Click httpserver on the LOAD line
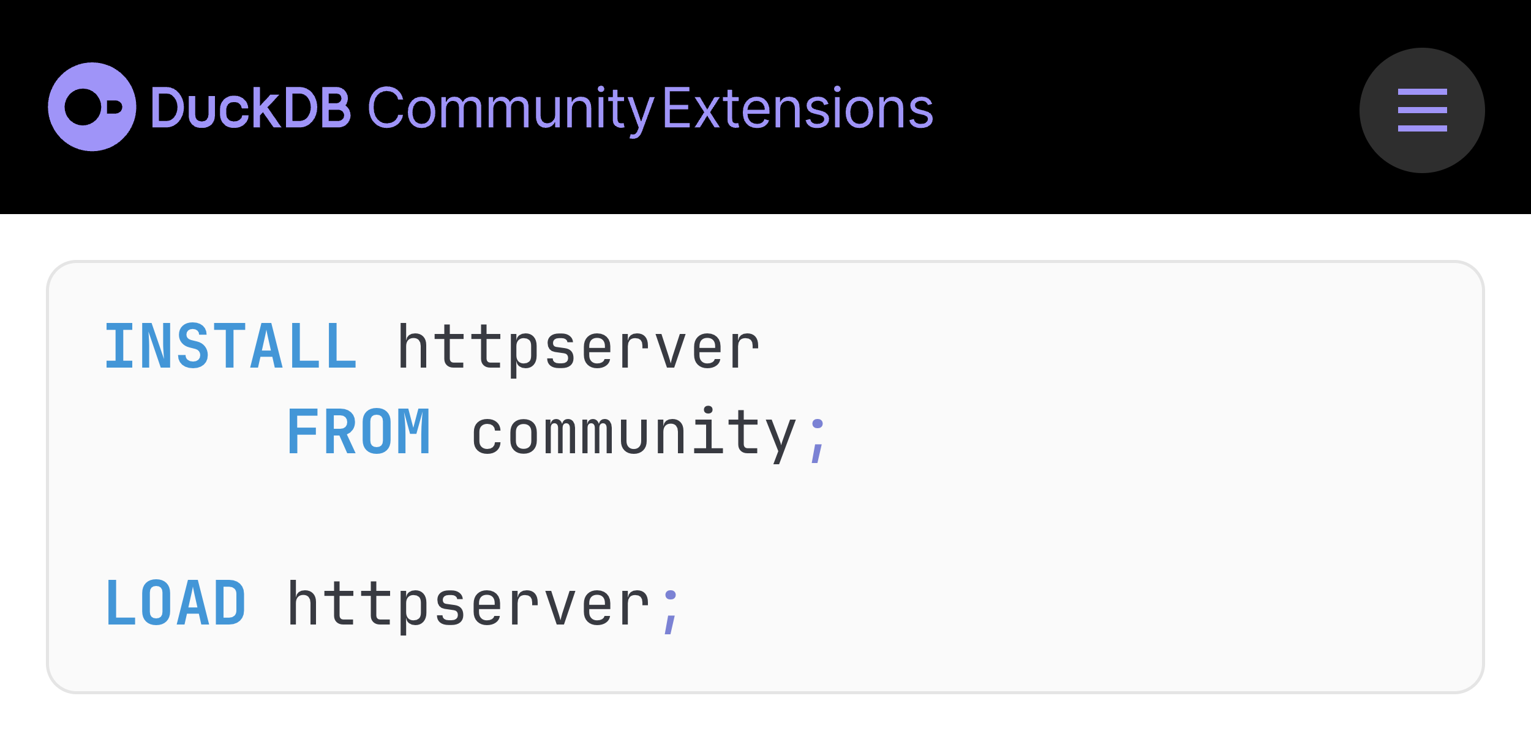The width and height of the screenshot is (1531, 734). [469, 607]
